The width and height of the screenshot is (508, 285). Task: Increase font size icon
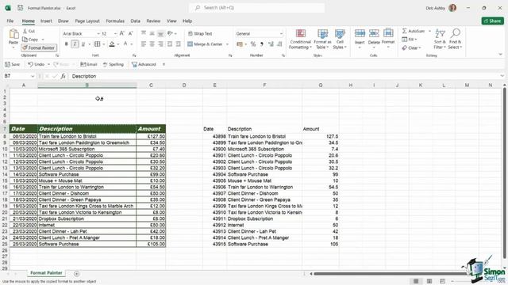[121, 33]
